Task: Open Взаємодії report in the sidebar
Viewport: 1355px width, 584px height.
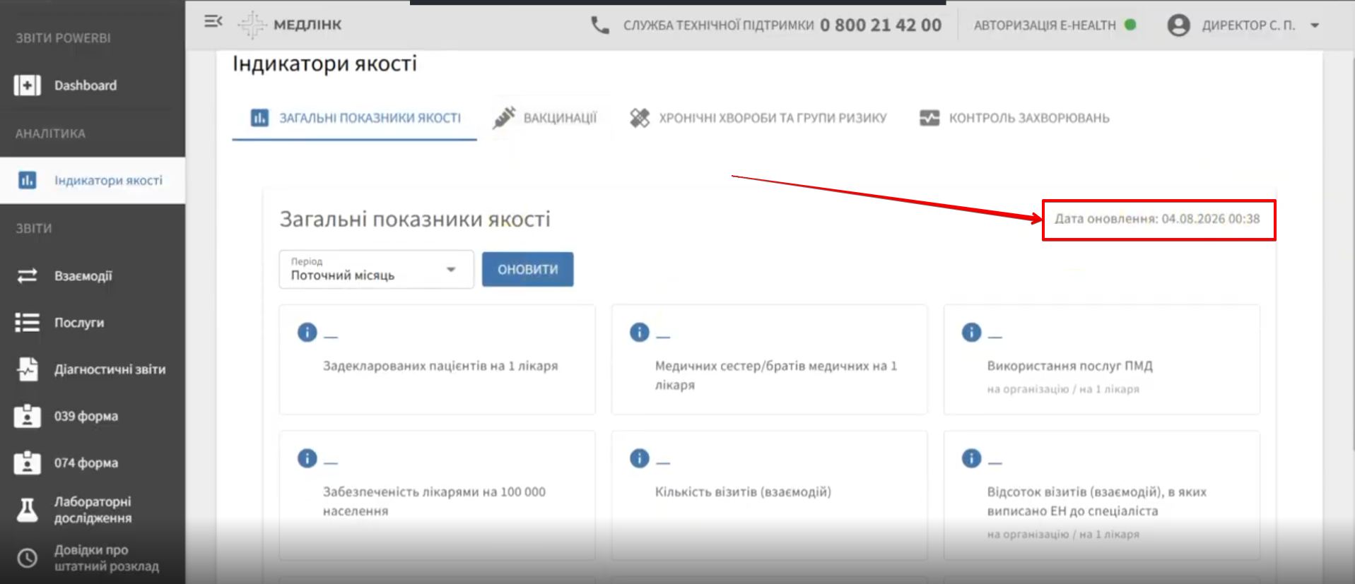Action: (93, 275)
